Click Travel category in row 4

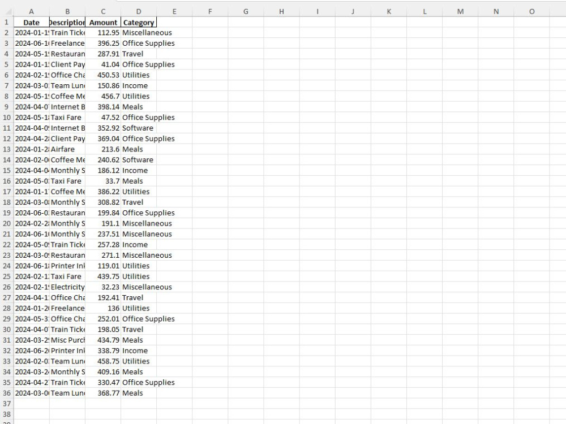[139, 54]
